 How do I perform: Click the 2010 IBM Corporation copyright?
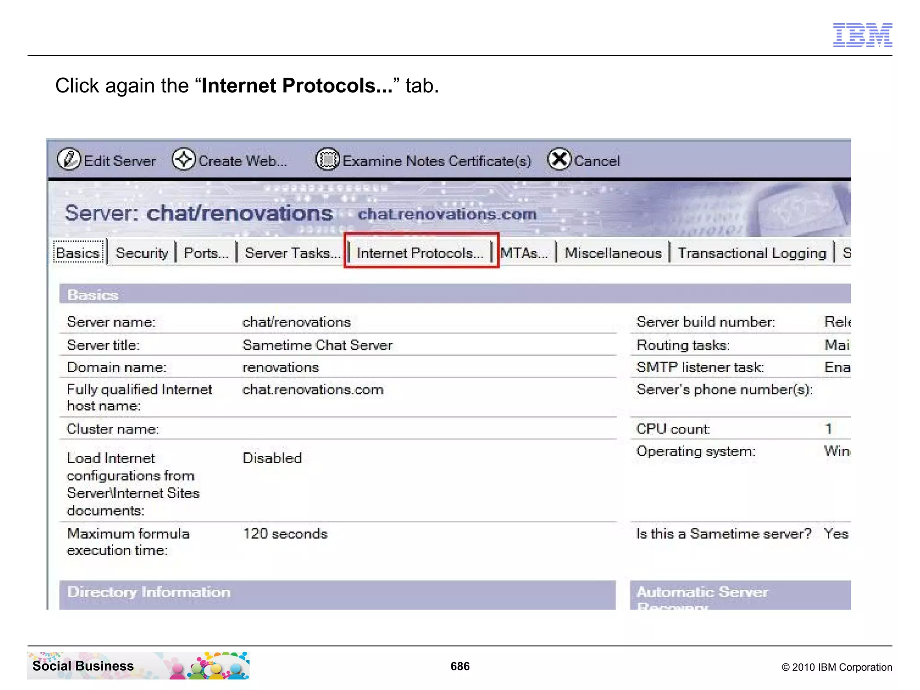837,667
